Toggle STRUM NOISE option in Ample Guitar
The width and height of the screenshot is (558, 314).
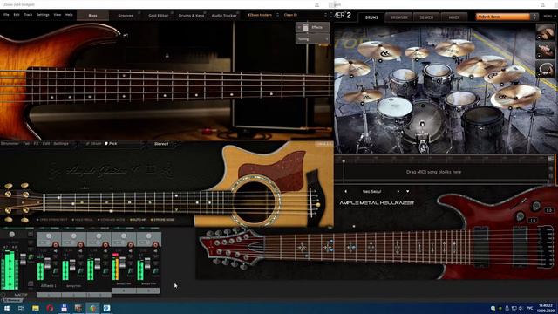click(x=163, y=220)
